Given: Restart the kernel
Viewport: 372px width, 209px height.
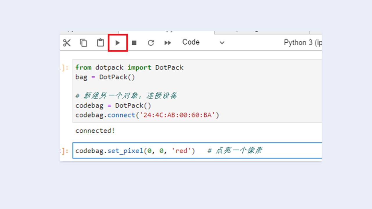Looking at the screenshot, I should point(151,43).
